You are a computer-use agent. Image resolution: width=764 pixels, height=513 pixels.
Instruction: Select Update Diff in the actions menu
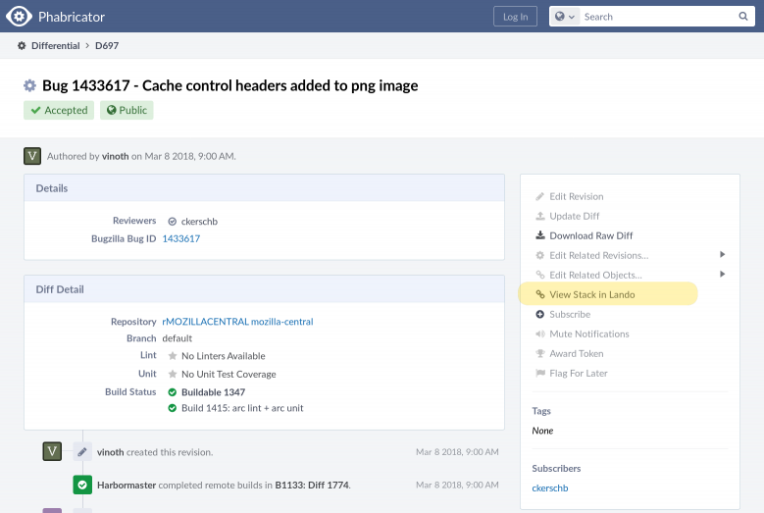pos(575,217)
